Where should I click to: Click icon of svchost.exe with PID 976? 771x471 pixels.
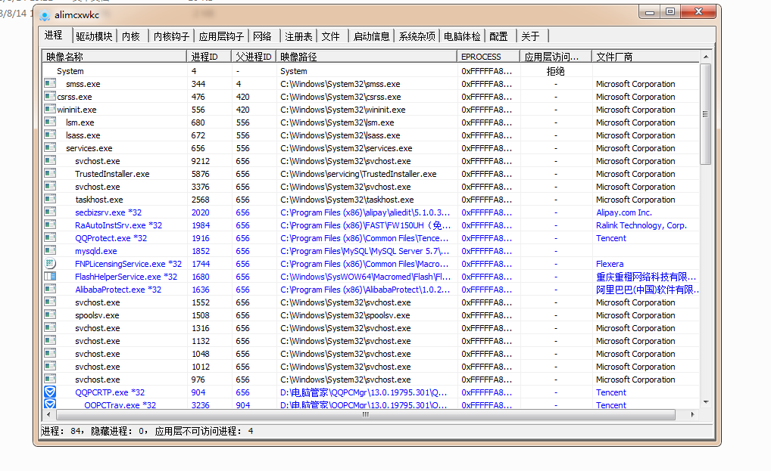pos(50,379)
